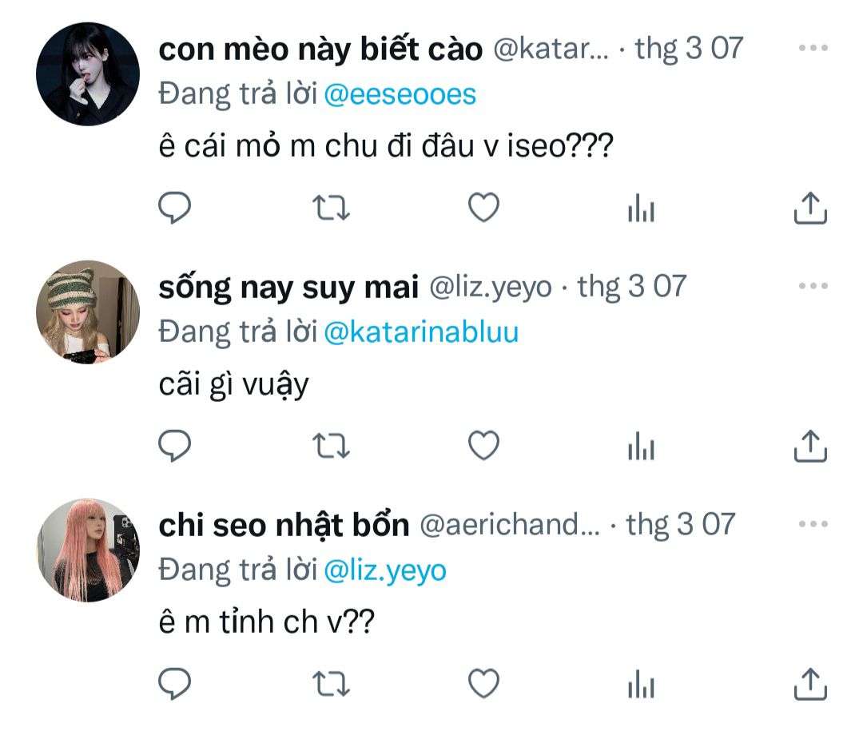Image resolution: width=863 pixels, height=735 pixels.
Task: Open more options for "chi seo nhật bổn" tweet
Action: click(x=813, y=524)
